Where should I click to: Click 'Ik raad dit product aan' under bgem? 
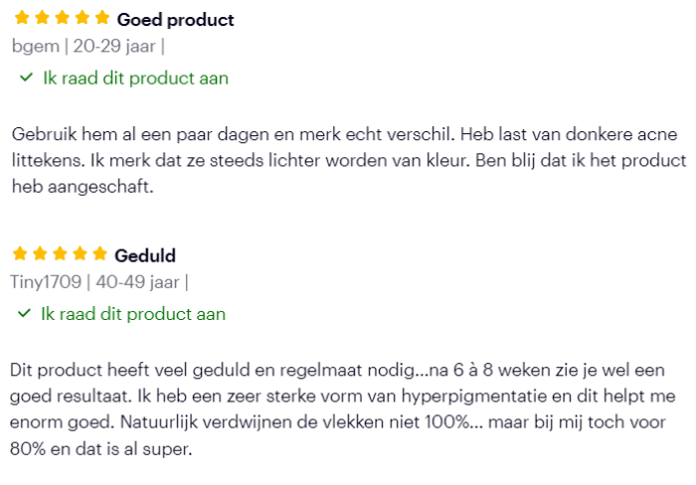tap(135, 79)
